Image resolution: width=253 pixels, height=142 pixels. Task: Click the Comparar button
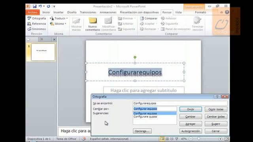coord(149,19)
